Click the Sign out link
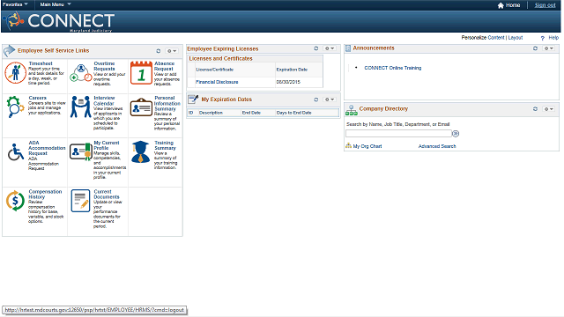 pyautogui.click(x=545, y=5)
